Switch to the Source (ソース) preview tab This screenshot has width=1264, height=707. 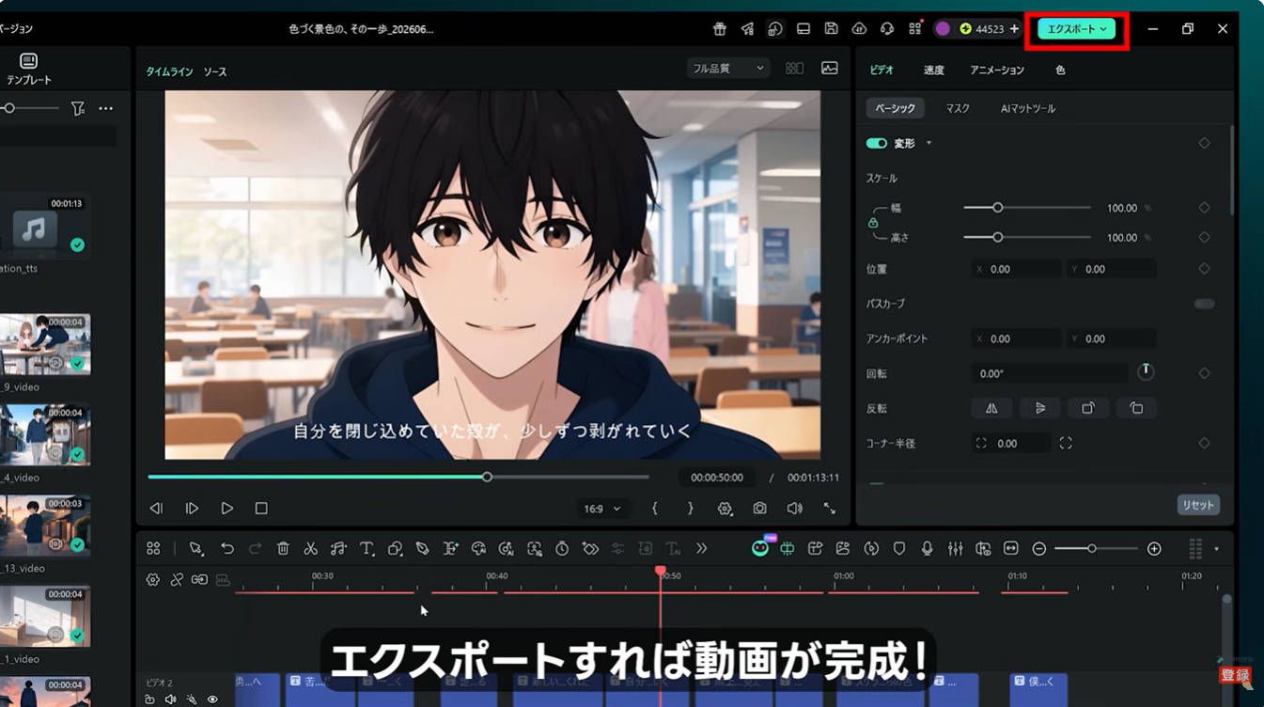click(x=215, y=71)
